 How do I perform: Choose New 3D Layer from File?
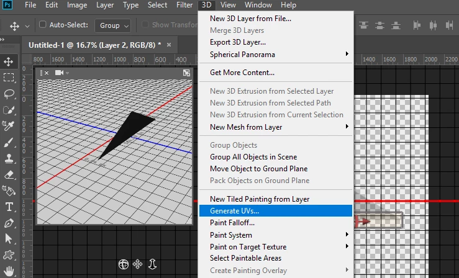(x=276, y=19)
